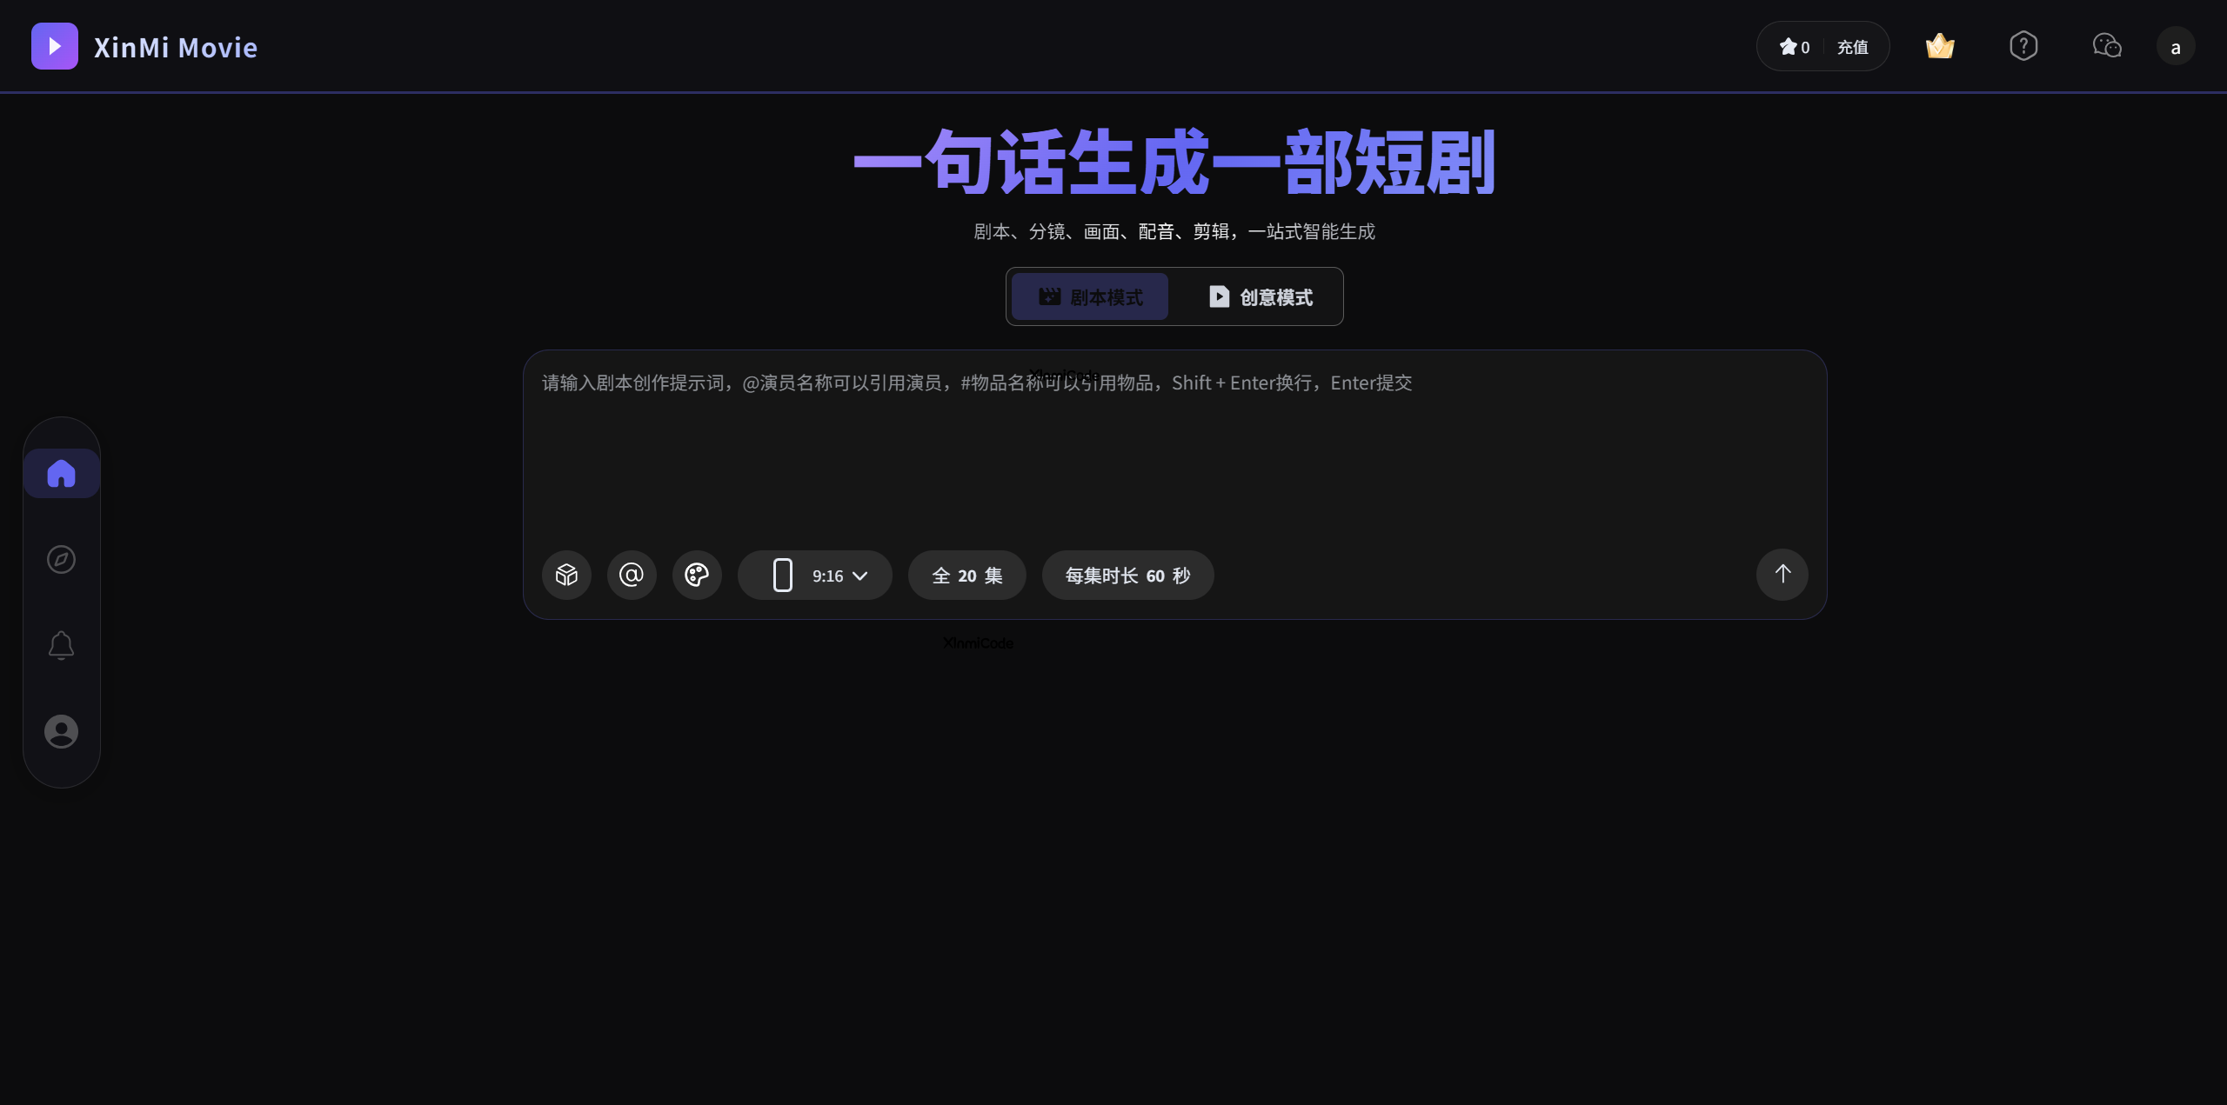Open the 全 20 集 episode selector
The width and height of the screenshot is (2227, 1105).
point(966,575)
